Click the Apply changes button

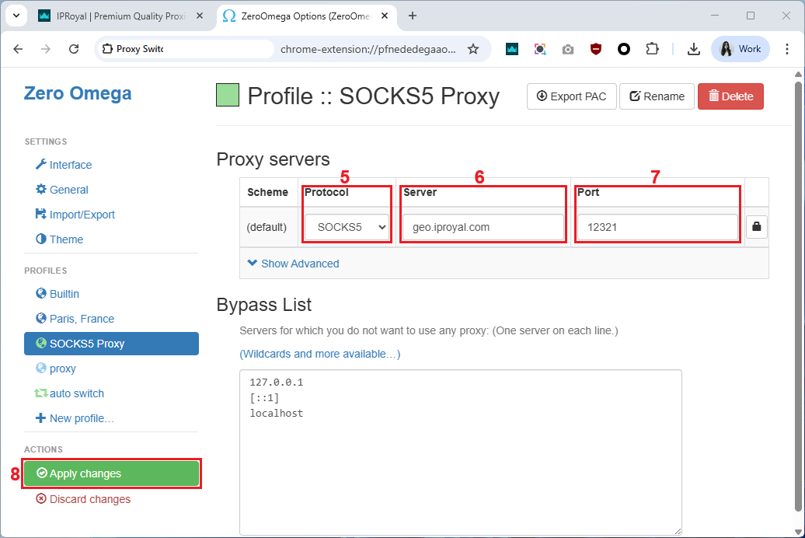111,473
